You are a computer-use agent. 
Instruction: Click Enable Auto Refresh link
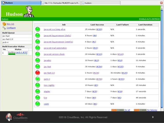click(x=149, y=19)
